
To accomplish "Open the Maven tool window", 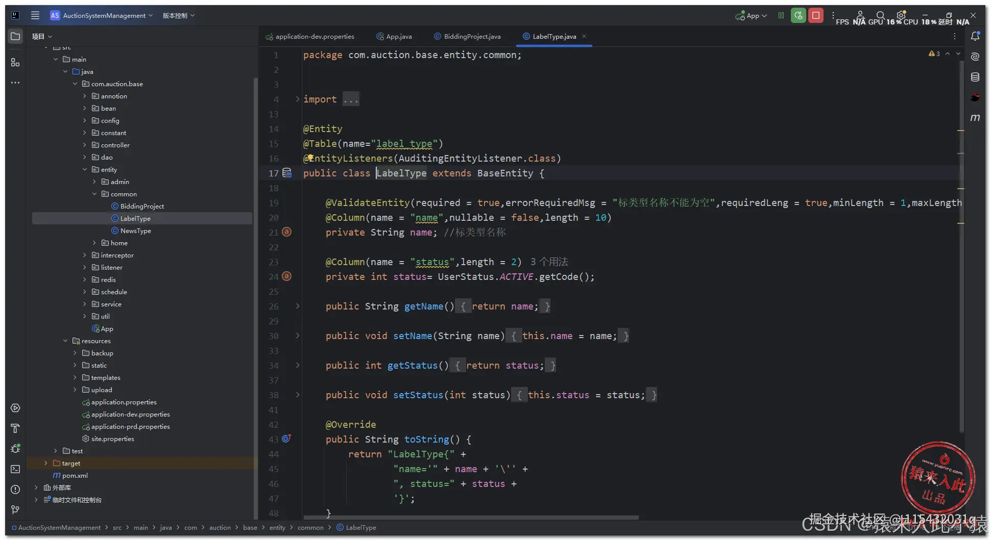I will 975,118.
